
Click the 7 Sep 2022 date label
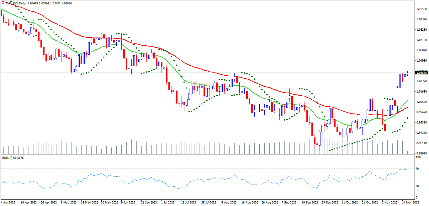pyautogui.click(x=289, y=203)
